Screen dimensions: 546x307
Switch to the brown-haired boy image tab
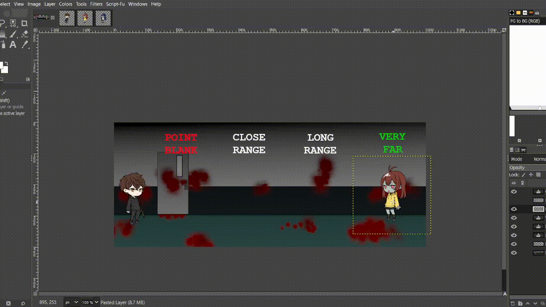coord(67,18)
